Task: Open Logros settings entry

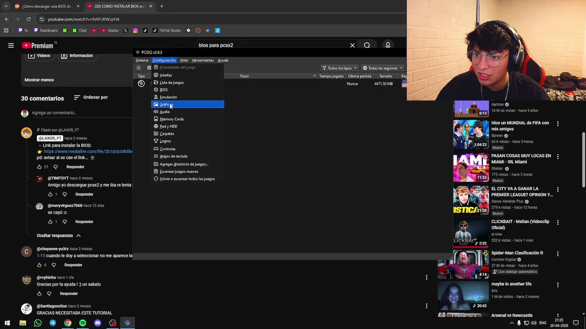Action: point(188,141)
